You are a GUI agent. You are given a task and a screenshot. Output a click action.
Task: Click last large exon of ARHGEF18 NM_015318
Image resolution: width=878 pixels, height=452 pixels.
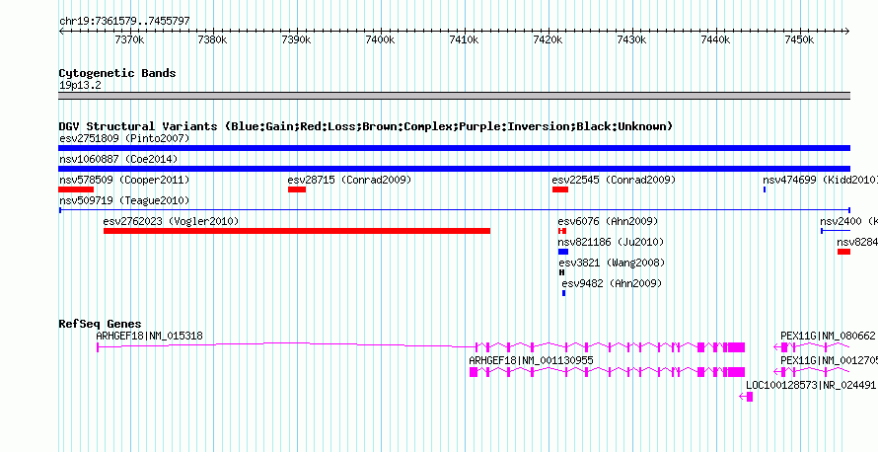tap(735, 347)
